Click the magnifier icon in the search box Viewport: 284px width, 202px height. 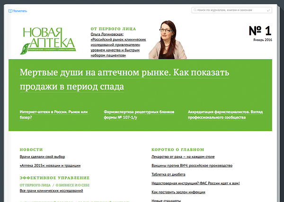(x=195, y=10)
